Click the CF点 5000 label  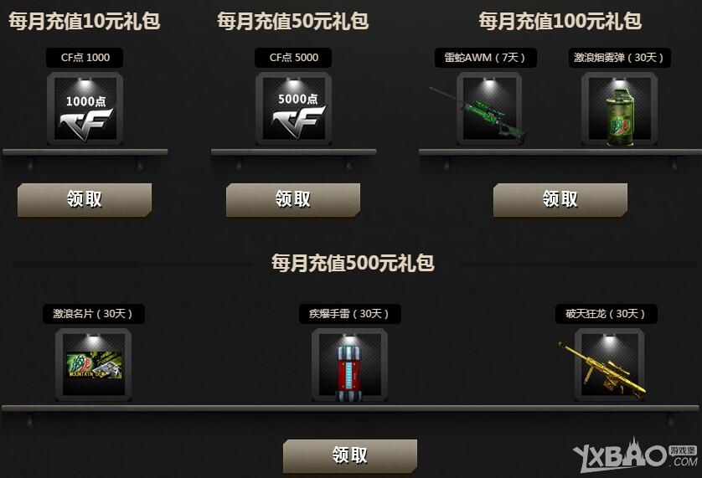tap(294, 58)
